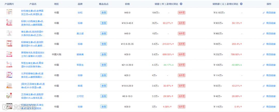Click 查看 button in ¥19.8-29.9 row

[104, 86]
